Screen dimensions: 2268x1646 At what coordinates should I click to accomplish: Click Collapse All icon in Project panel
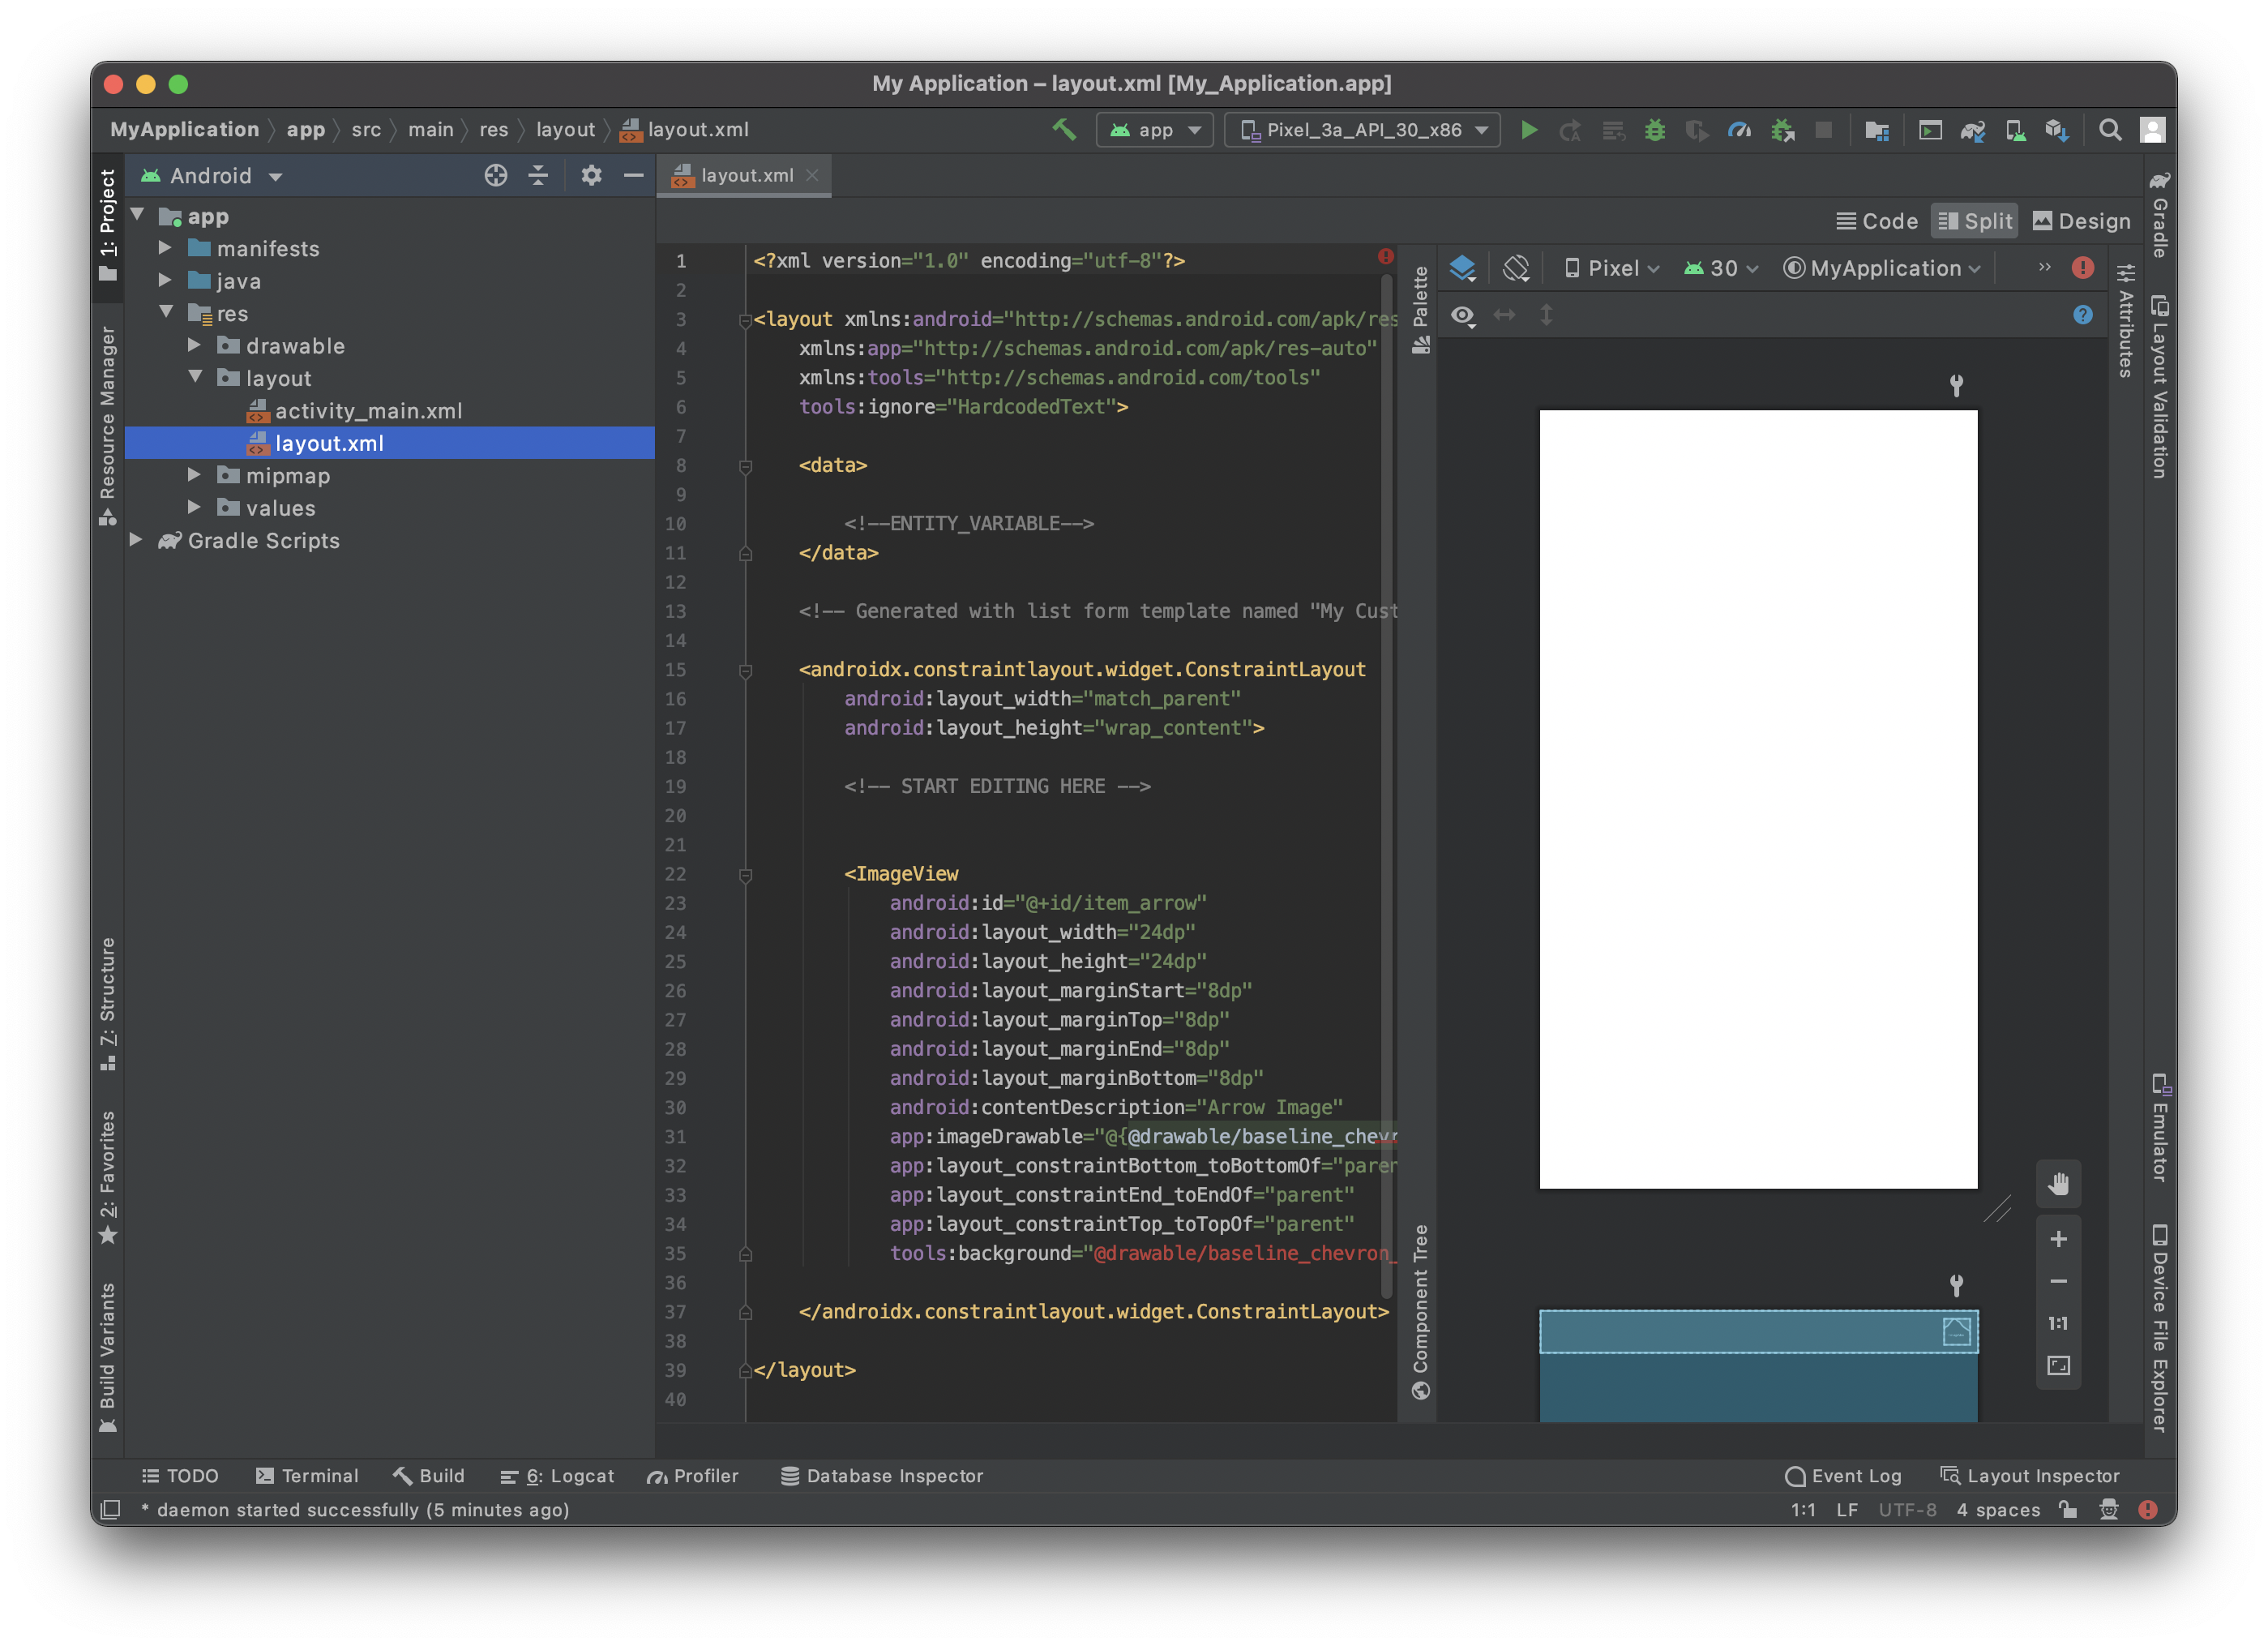pyautogui.click(x=538, y=175)
